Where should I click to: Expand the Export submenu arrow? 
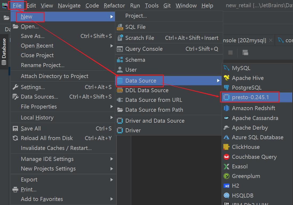[x=111, y=180]
